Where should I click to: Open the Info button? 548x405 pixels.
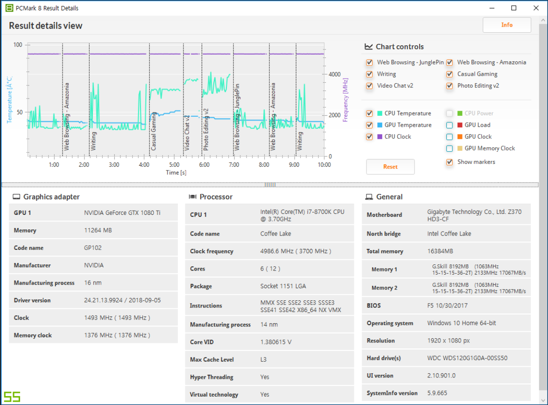pos(507,25)
